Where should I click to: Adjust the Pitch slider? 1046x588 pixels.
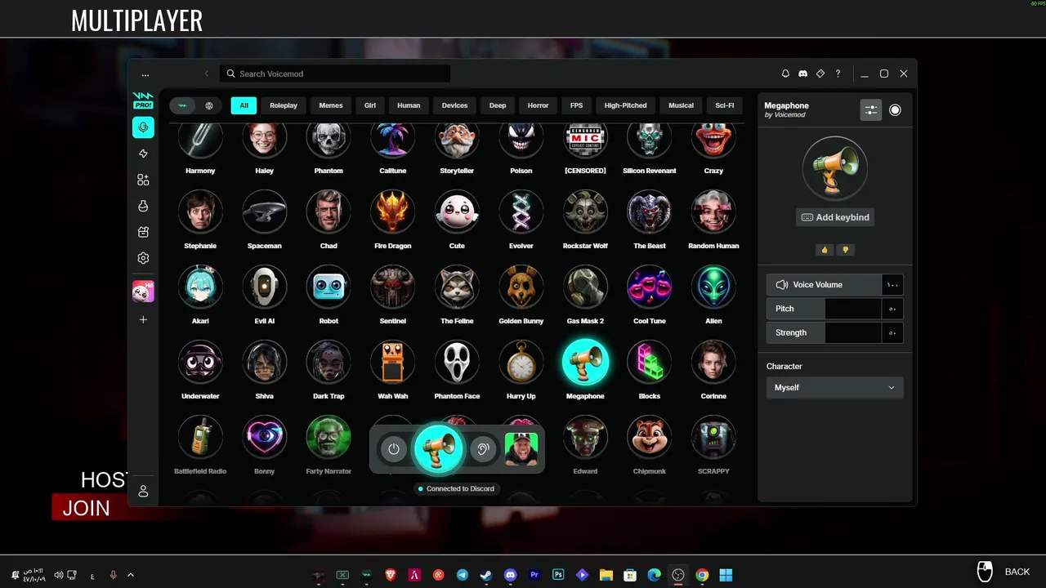835,309
